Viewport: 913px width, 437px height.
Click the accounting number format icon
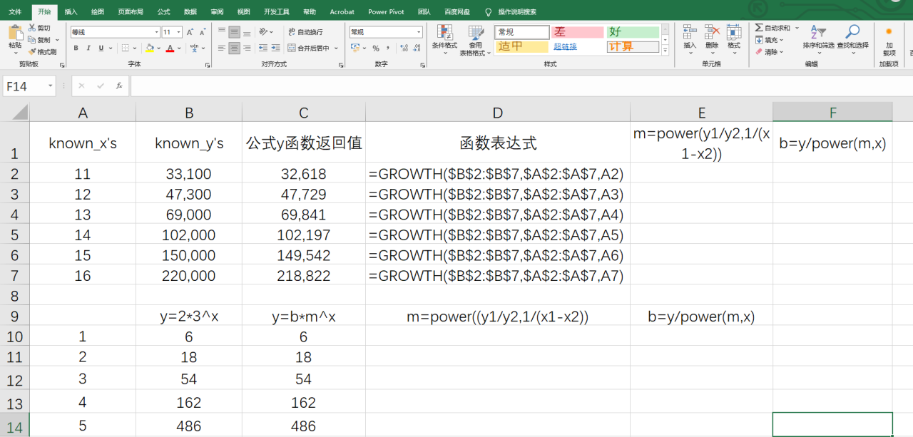click(x=355, y=48)
